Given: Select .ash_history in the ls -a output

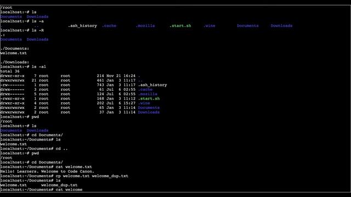Looking at the screenshot, I should [82, 26].
